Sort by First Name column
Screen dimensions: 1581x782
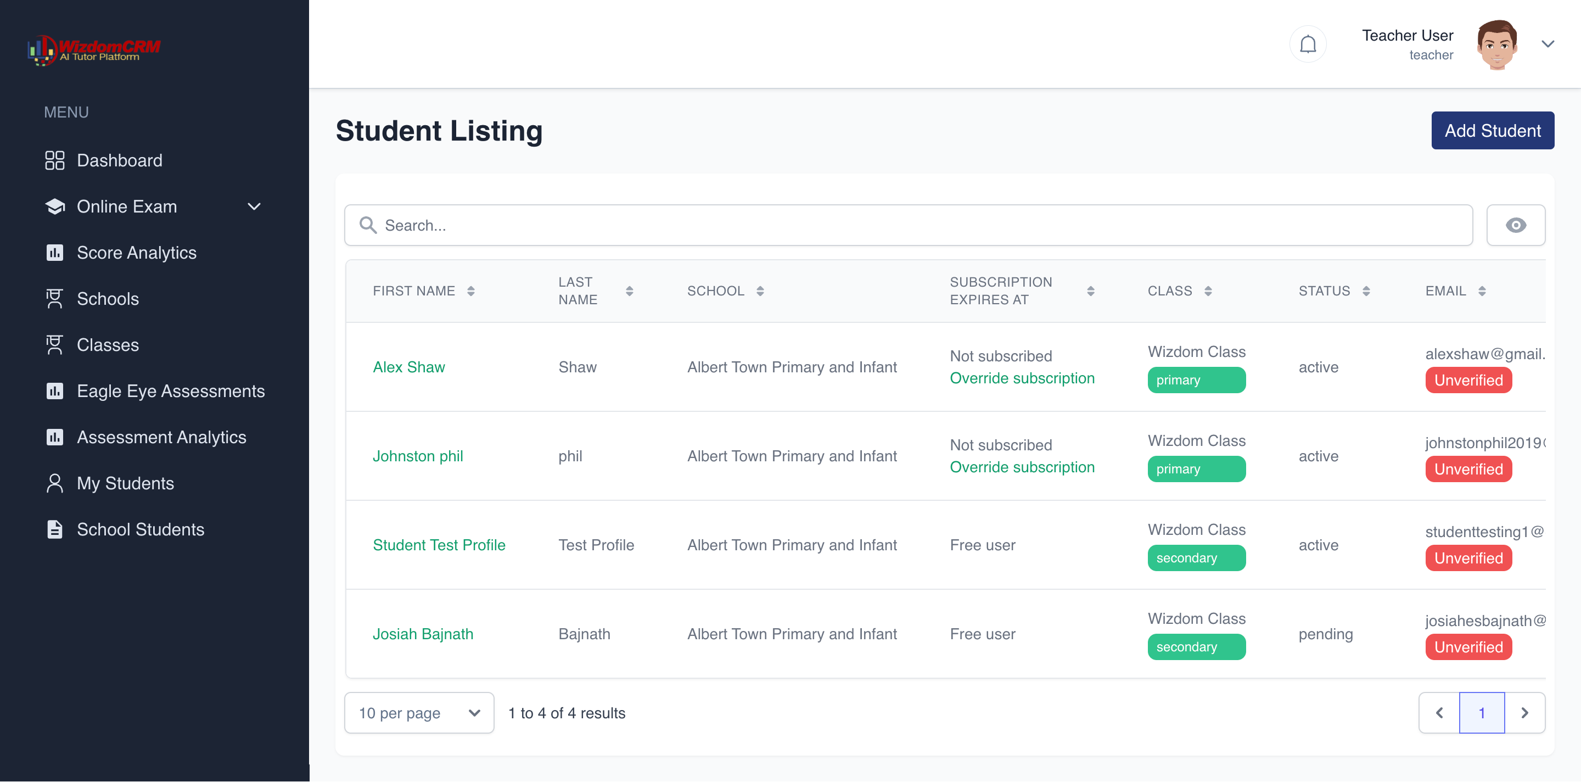[x=471, y=291]
